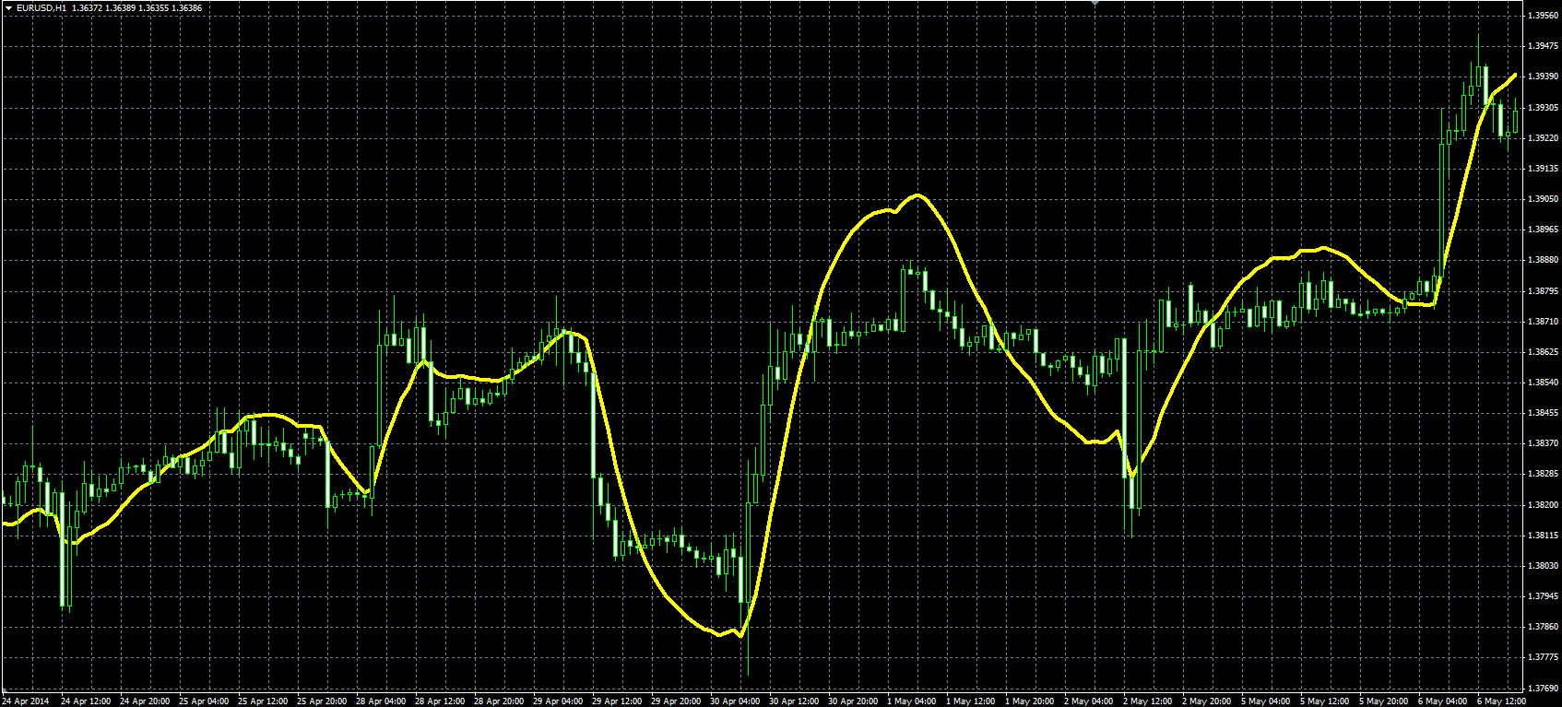This screenshot has height=707, width=1562.
Task: Click the small triangle beside EURUSD,H1
Action: (x=8, y=7)
